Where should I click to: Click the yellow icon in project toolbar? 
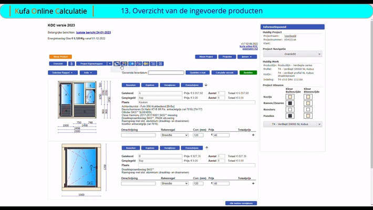coord(146,64)
